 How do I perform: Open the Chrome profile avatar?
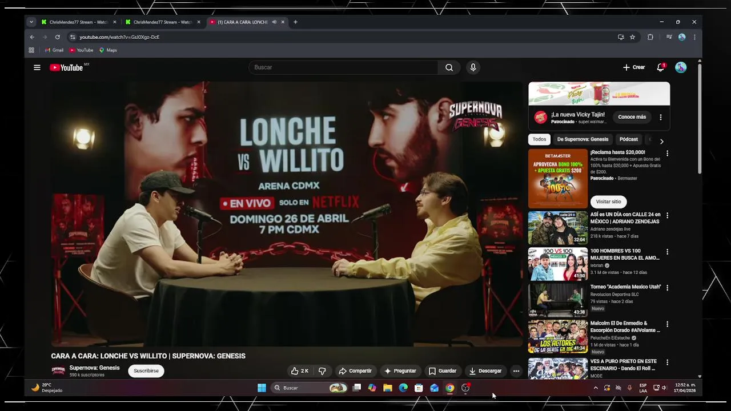(x=682, y=37)
